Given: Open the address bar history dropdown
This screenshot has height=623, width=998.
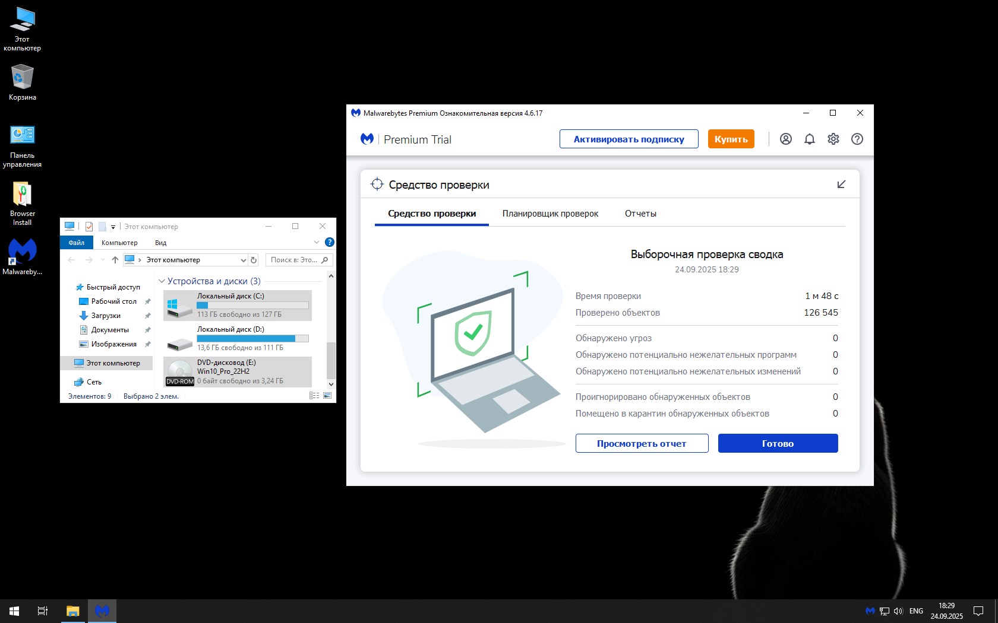Looking at the screenshot, I should (244, 260).
